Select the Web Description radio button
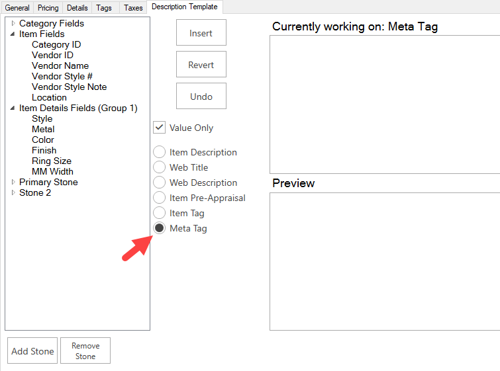Viewport: 500px width, 371px height. point(160,183)
